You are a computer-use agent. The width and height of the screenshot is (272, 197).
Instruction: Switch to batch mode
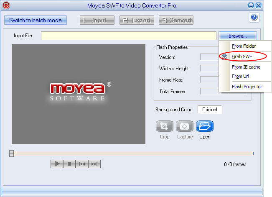pyautogui.click(x=36, y=20)
